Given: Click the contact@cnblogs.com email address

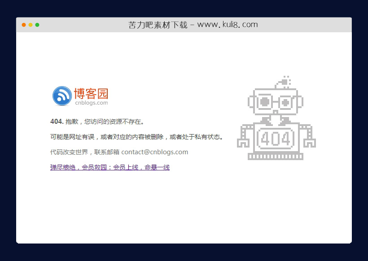Looking at the screenshot, I should coord(155,152).
